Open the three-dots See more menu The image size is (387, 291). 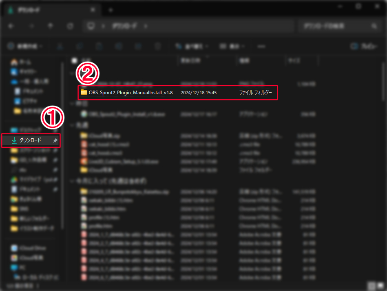point(261,47)
